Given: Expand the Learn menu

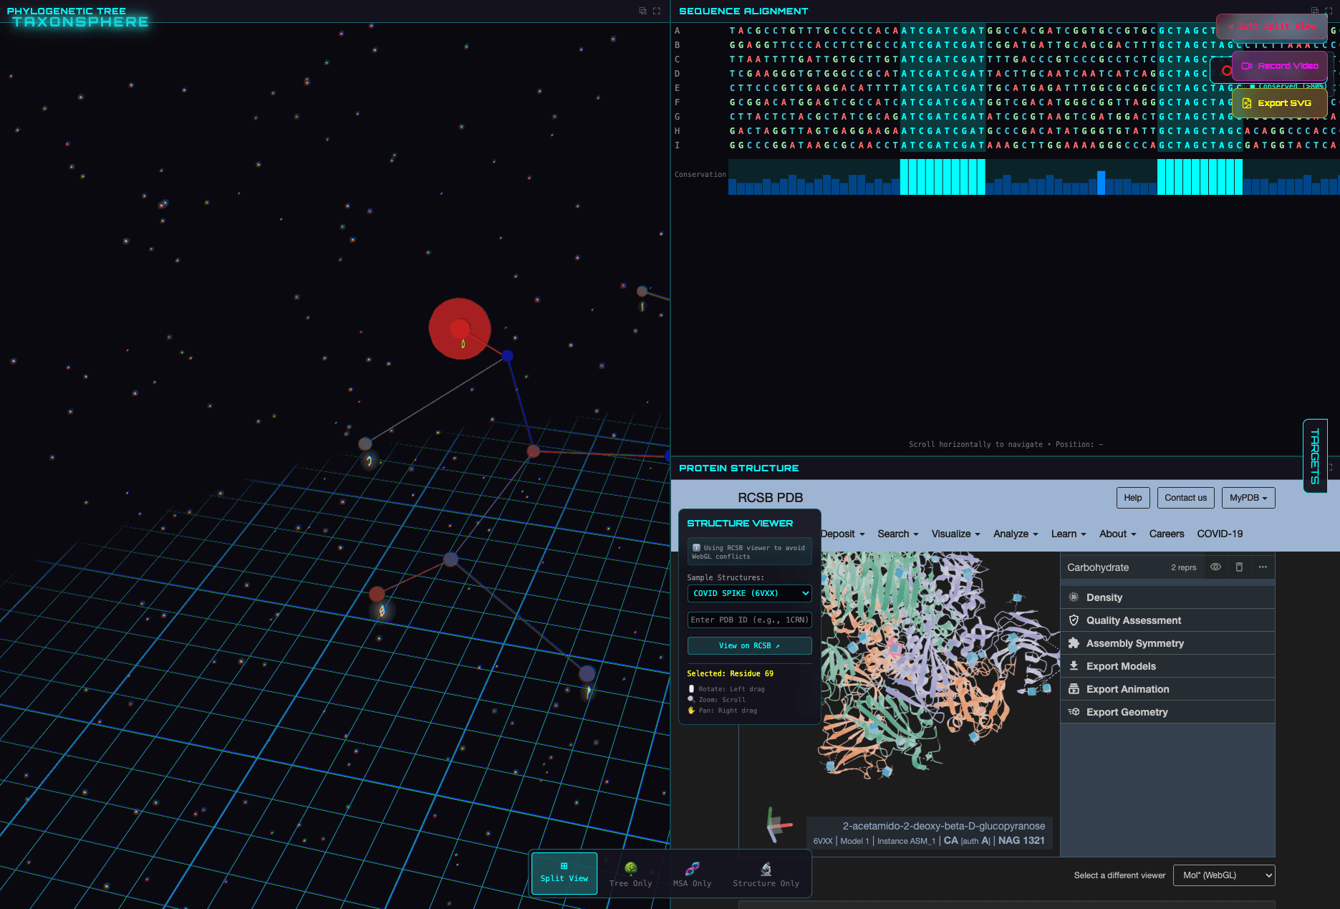Looking at the screenshot, I should [x=1069, y=534].
